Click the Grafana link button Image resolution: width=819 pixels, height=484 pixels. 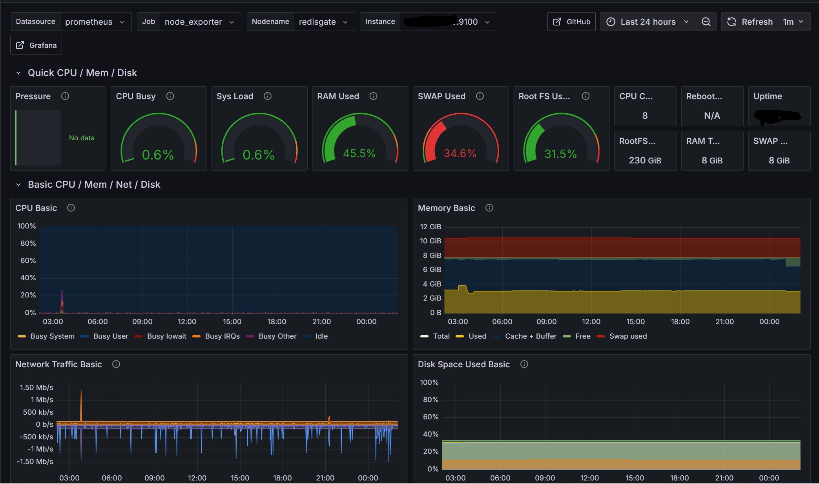click(x=36, y=45)
